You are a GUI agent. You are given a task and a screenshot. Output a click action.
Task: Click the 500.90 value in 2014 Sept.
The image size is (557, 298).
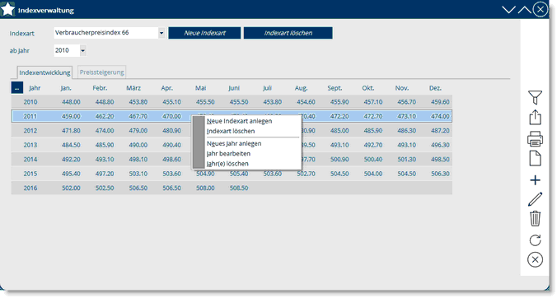[x=339, y=159]
